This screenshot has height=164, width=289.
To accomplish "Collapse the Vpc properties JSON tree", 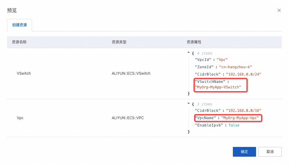I will (x=189, y=104).
